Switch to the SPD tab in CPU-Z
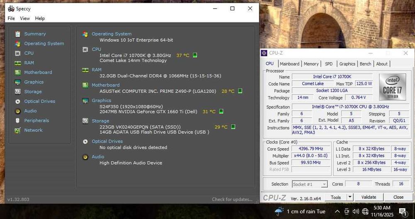The image size is (415, 219). click(x=329, y=64)
